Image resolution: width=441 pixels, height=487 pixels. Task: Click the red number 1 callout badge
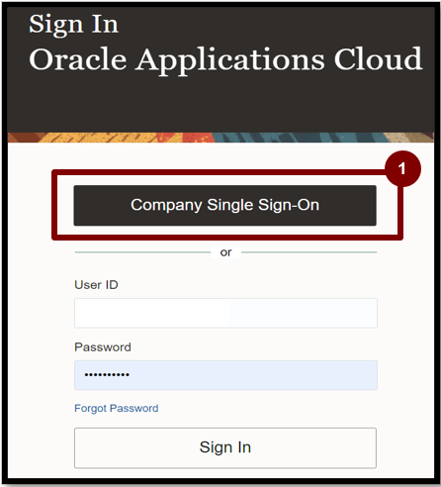click(402, 168)
